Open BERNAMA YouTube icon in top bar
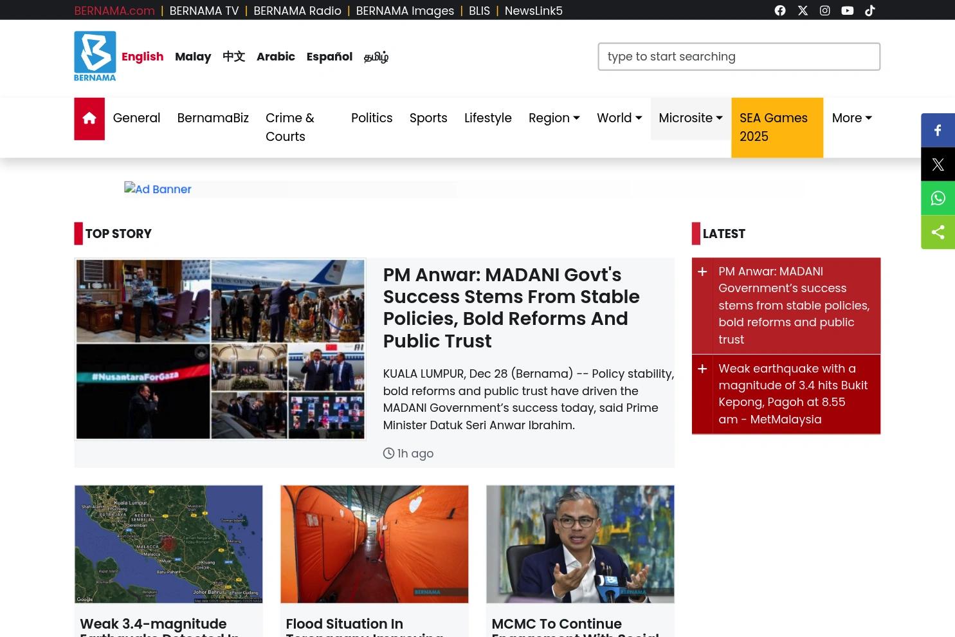This screenshot has width=955, height=637. [848, 10]
